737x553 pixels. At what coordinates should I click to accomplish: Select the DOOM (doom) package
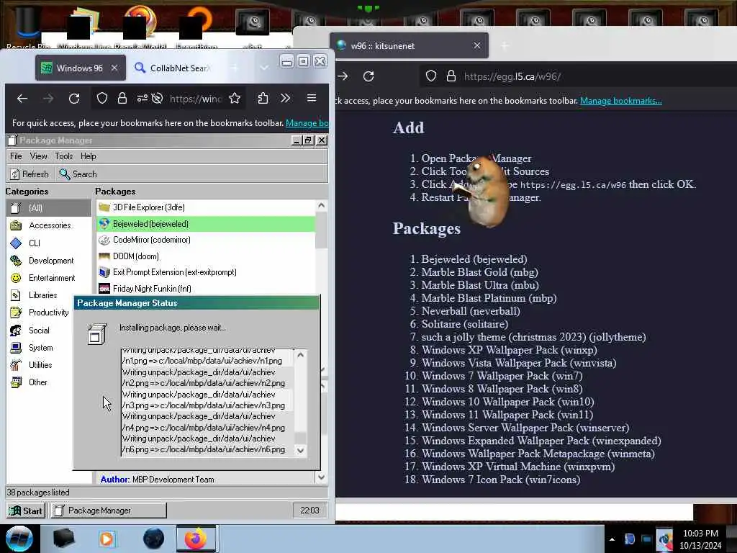click(x=206, y=256)
